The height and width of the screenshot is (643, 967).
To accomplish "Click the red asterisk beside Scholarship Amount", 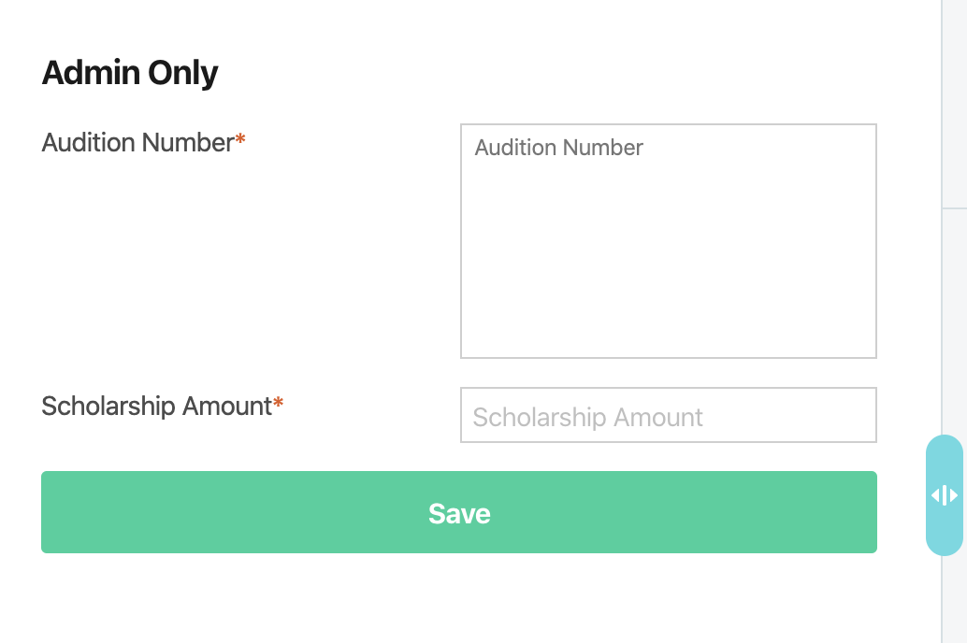I will click(x=278, y=403).
